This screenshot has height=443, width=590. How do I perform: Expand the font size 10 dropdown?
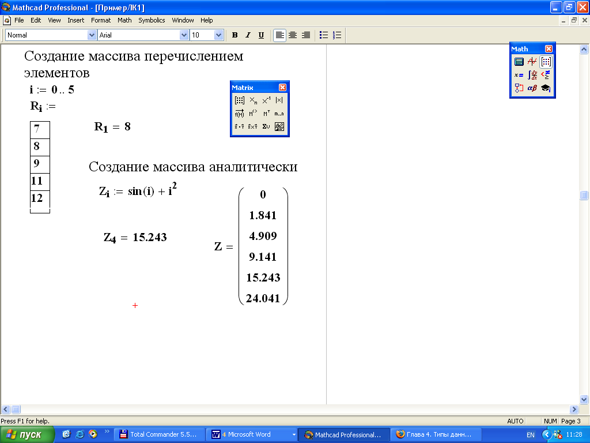pos(218,35)
